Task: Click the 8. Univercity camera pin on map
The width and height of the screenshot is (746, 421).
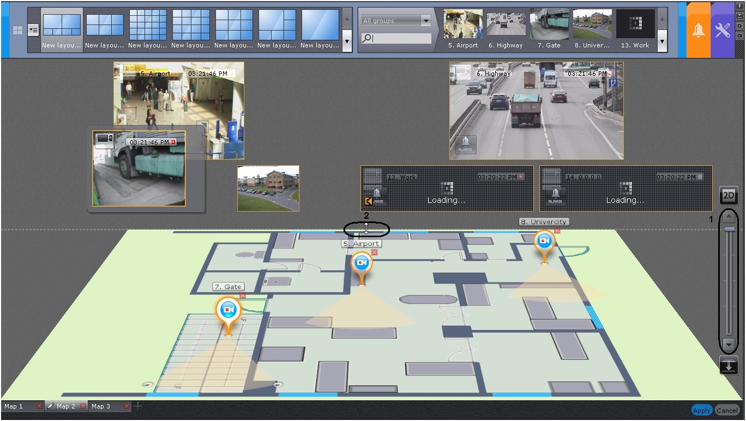Action: pyautogui.click(x=543, y=241)
